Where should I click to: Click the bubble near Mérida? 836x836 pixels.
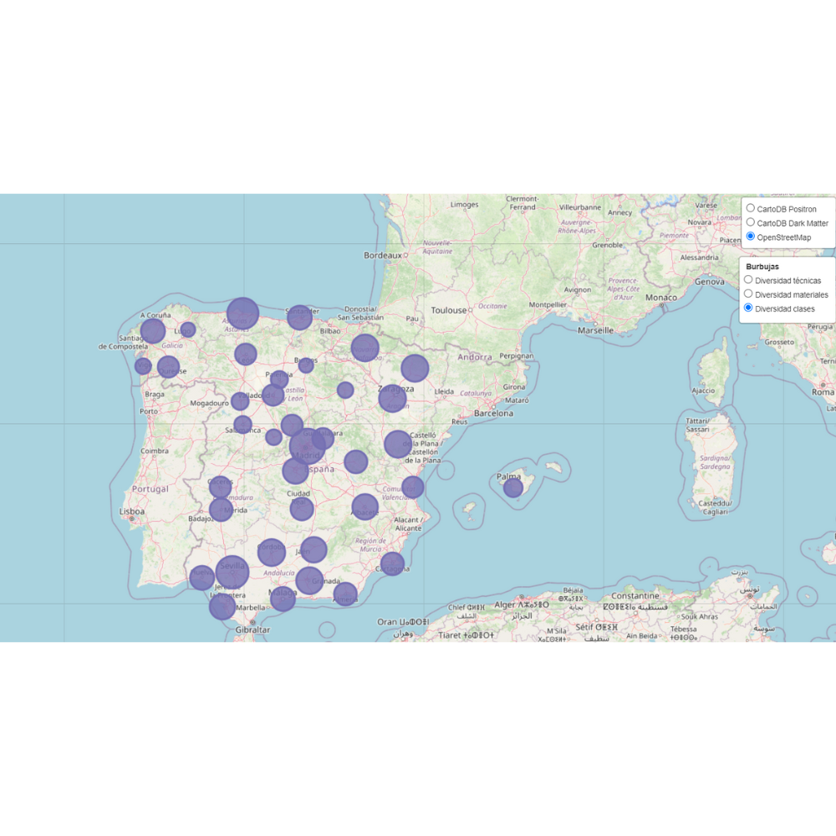point(222,511)
